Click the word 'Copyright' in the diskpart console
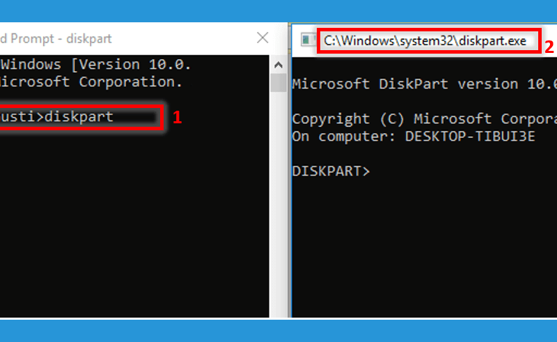The width and height of the screenshot is (557, 342). tap(331, 119)
